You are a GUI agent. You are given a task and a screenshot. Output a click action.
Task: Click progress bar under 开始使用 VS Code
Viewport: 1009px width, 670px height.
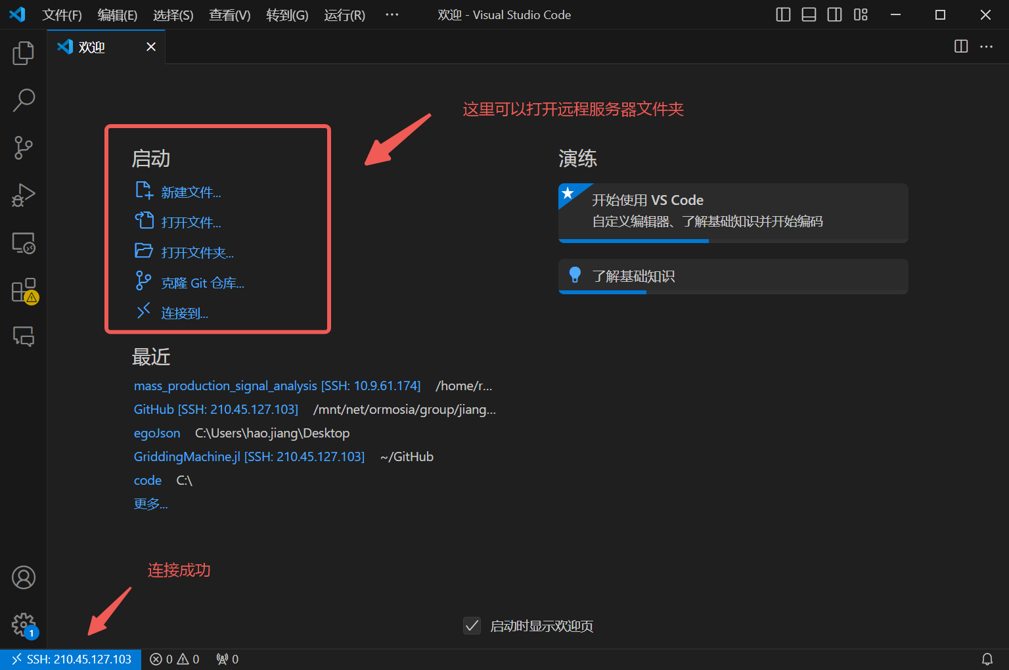pos(733,241)
